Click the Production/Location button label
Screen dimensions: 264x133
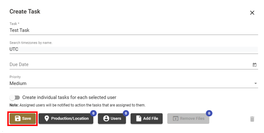click(x=70, y=118)
